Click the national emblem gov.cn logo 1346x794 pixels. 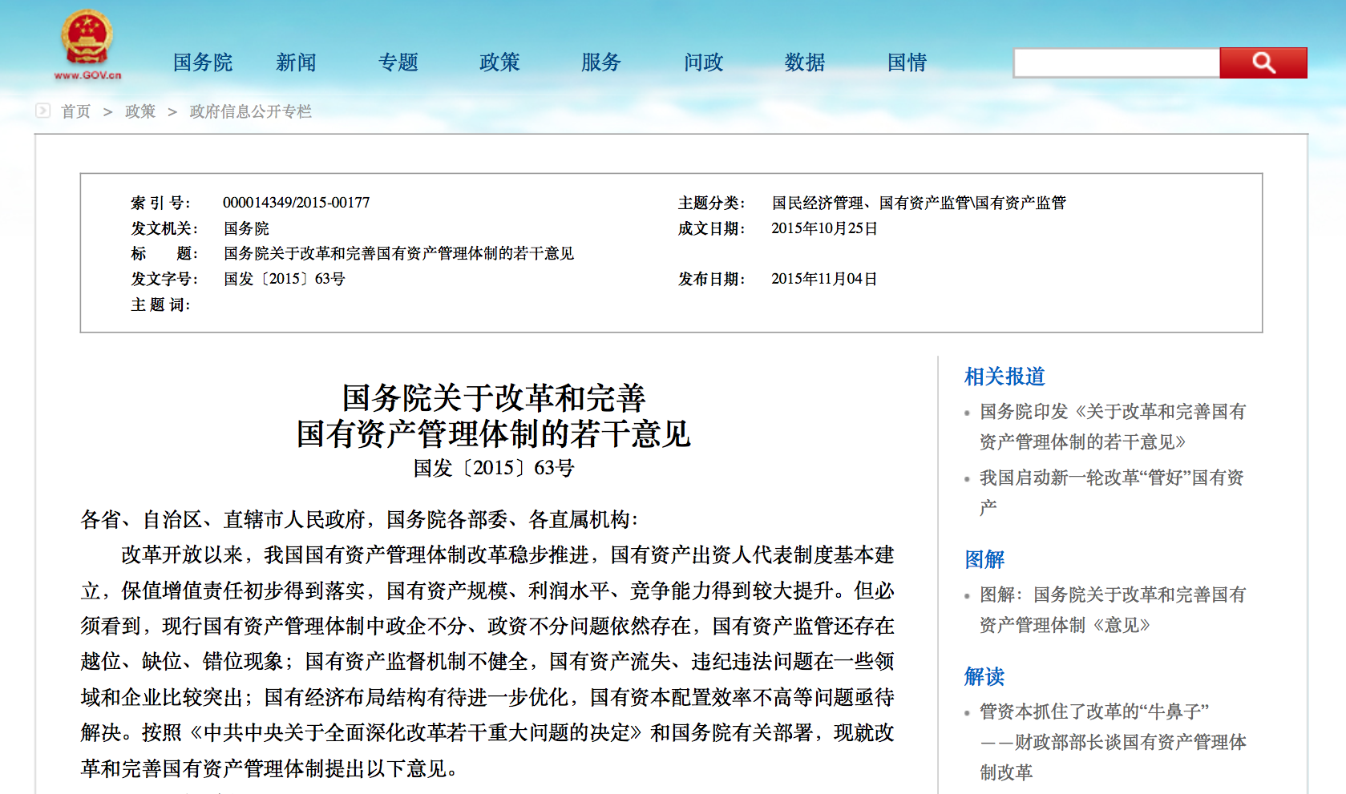pos(87,44)
